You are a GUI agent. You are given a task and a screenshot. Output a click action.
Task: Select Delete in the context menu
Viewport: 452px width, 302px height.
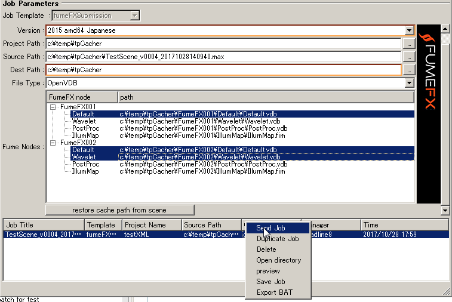click(x=278, y=249)
